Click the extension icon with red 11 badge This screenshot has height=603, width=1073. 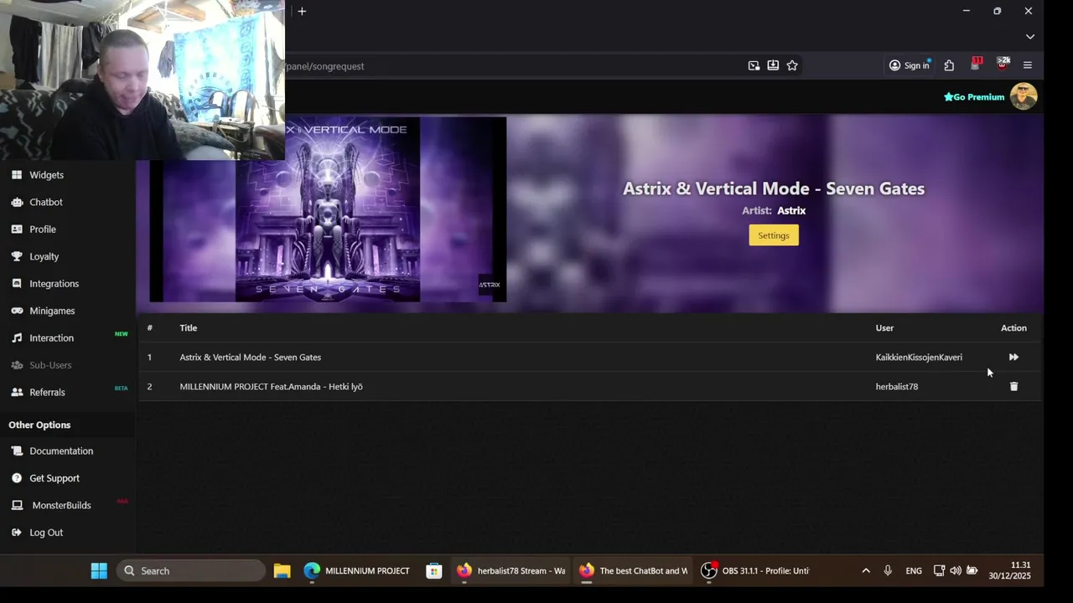976,64
